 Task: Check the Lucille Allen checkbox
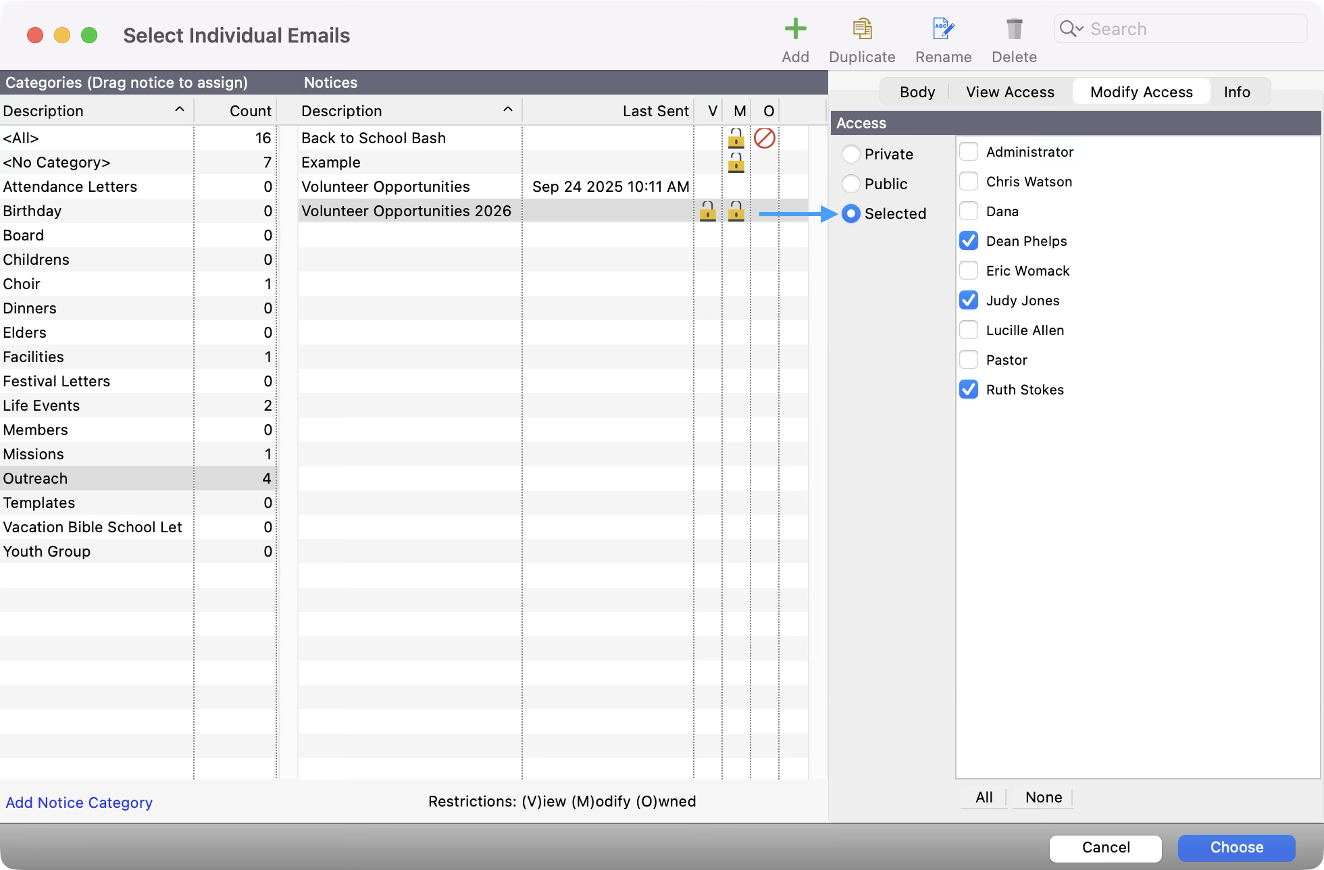[x=969, y=330]
